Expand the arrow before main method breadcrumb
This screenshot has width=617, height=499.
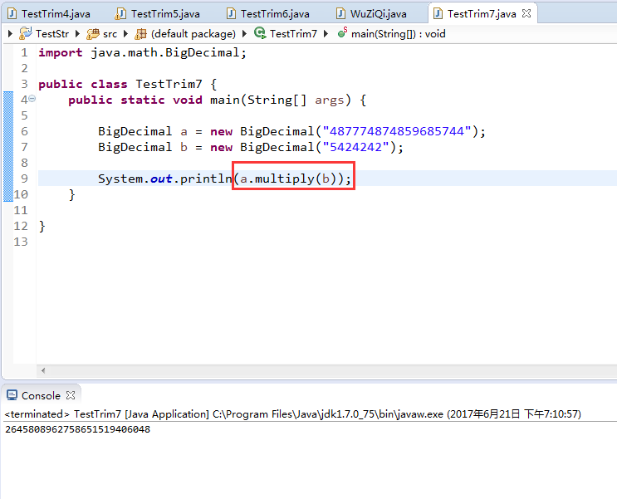click(326, 34)
